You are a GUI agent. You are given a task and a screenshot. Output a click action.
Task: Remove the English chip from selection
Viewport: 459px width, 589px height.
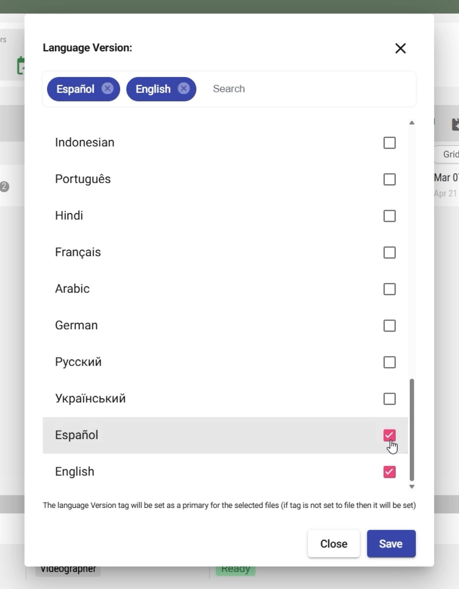(x=184, y=88)
